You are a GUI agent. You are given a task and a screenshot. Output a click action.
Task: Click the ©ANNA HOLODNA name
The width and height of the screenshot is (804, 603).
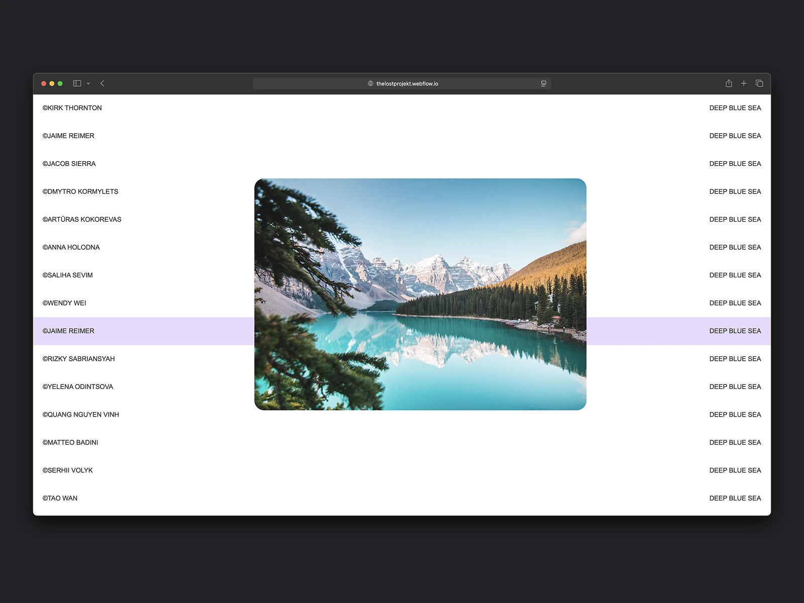(x=71, y=247)
